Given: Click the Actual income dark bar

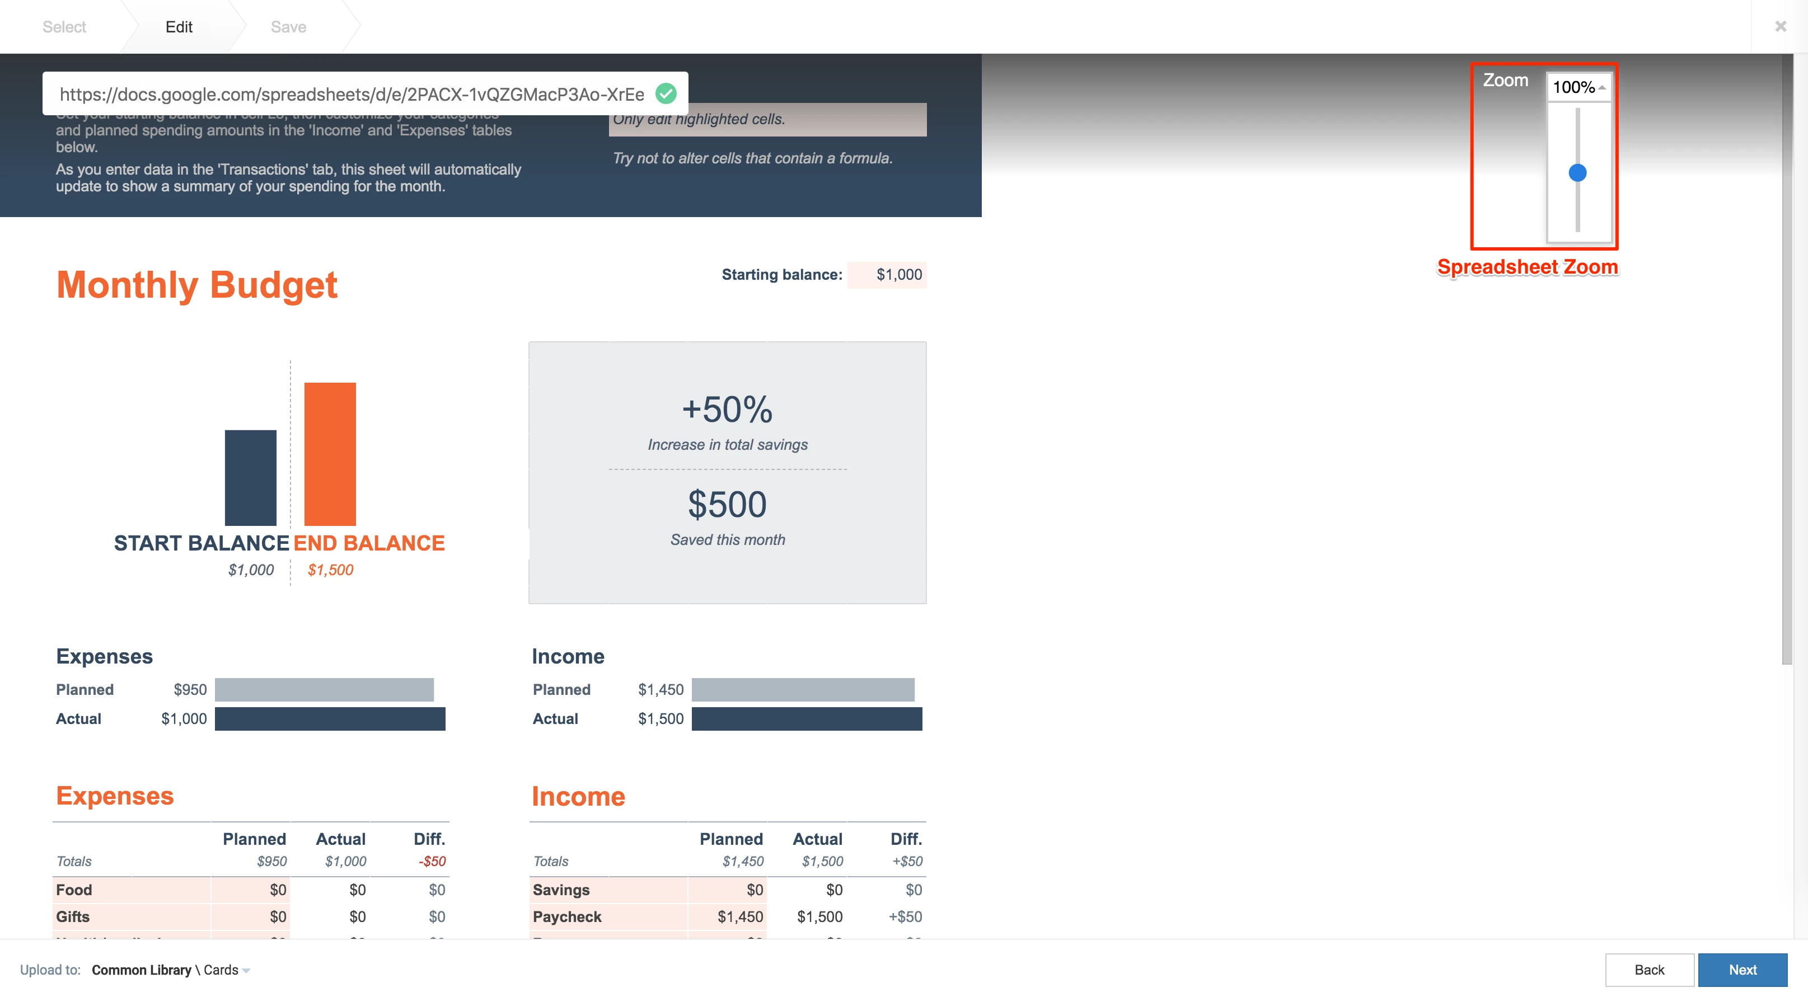Looking at the screenshot, I should tap(807, 718).
